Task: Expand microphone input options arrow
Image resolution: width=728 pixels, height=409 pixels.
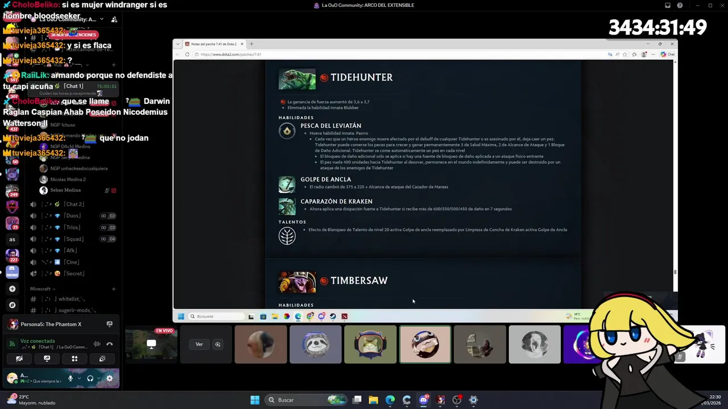Action: (x=78, y=378)
